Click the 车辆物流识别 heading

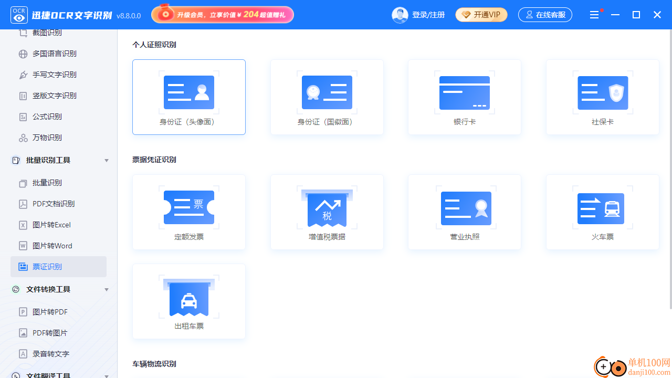click(x=154, y=364)
